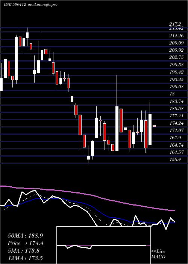Select the 164.74 price axis label
This screenshot has width=188, height=264.
[x=176, y=145]
